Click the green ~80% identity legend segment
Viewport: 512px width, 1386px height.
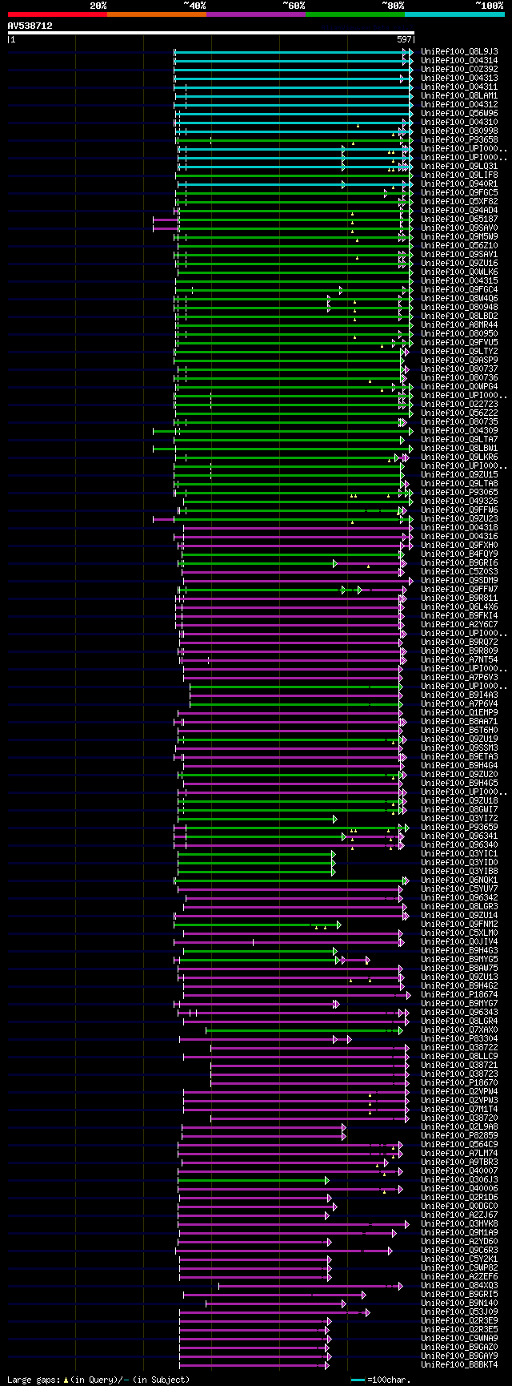tap(354, 14)
